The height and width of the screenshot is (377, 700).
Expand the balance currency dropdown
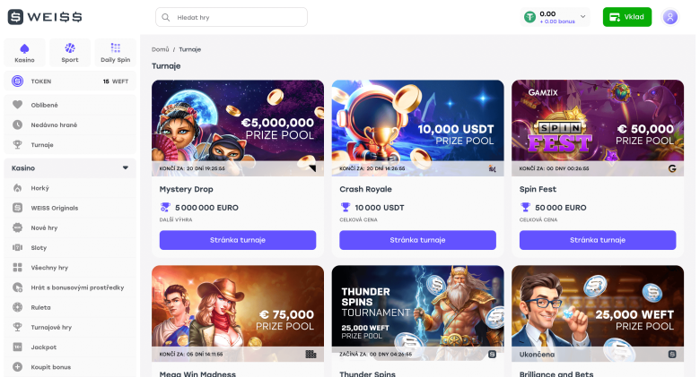[x=583, y=16]
